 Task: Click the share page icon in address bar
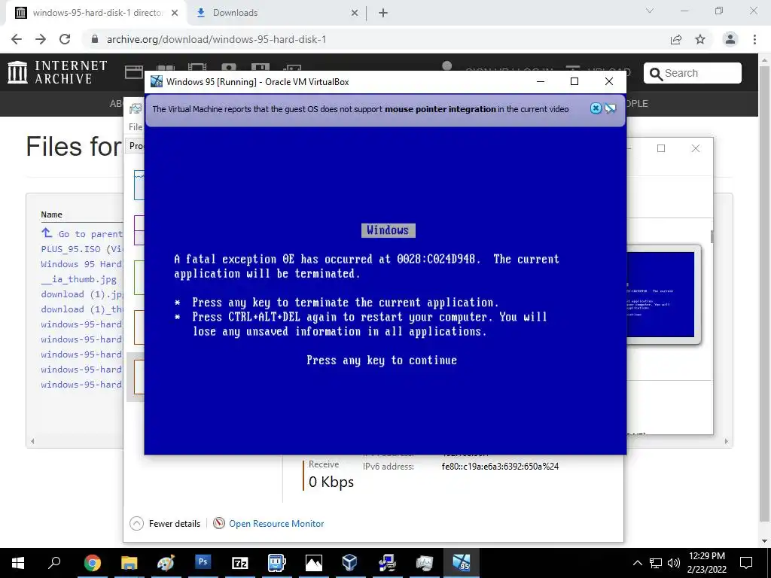(x=676, y=39)
